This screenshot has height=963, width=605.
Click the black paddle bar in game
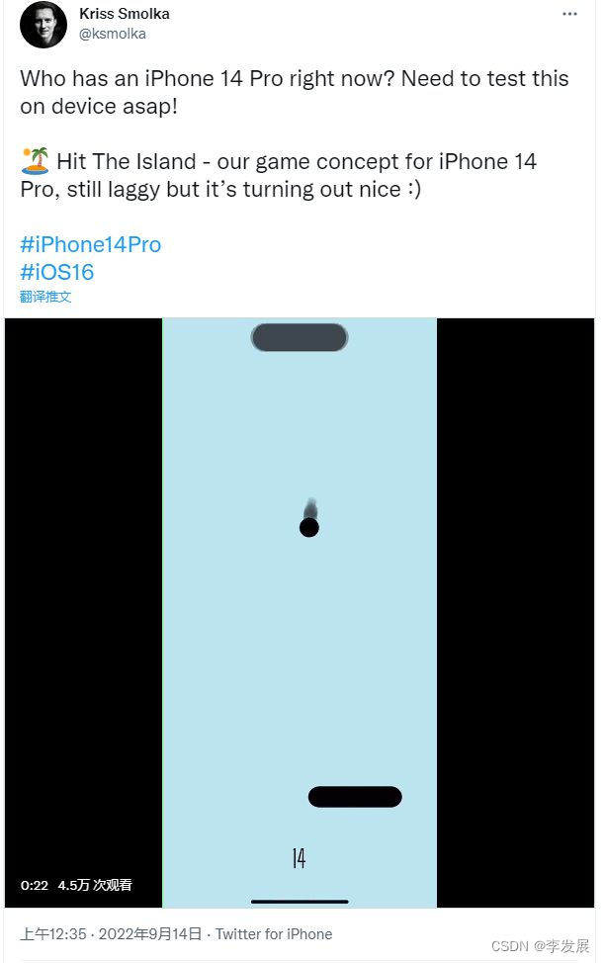click(355, 797)
